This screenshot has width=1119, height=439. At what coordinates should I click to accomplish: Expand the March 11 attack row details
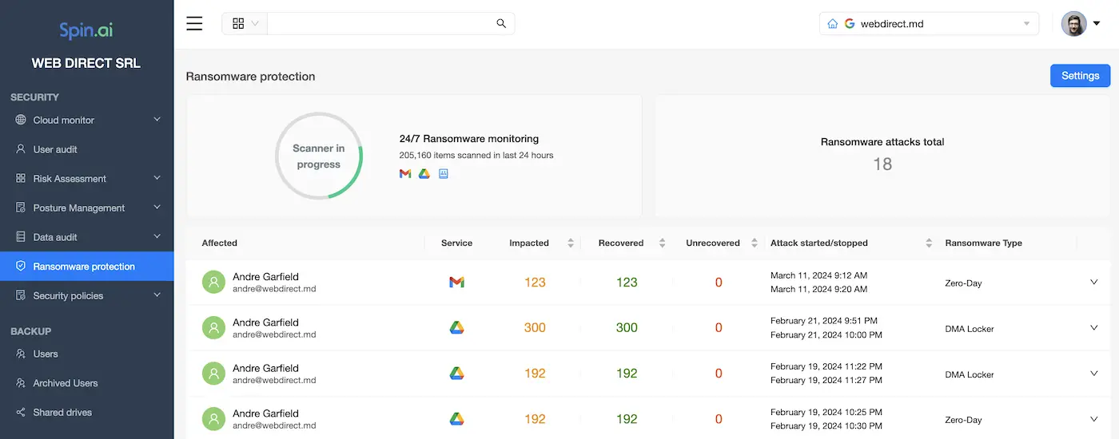pos(1093,282)
